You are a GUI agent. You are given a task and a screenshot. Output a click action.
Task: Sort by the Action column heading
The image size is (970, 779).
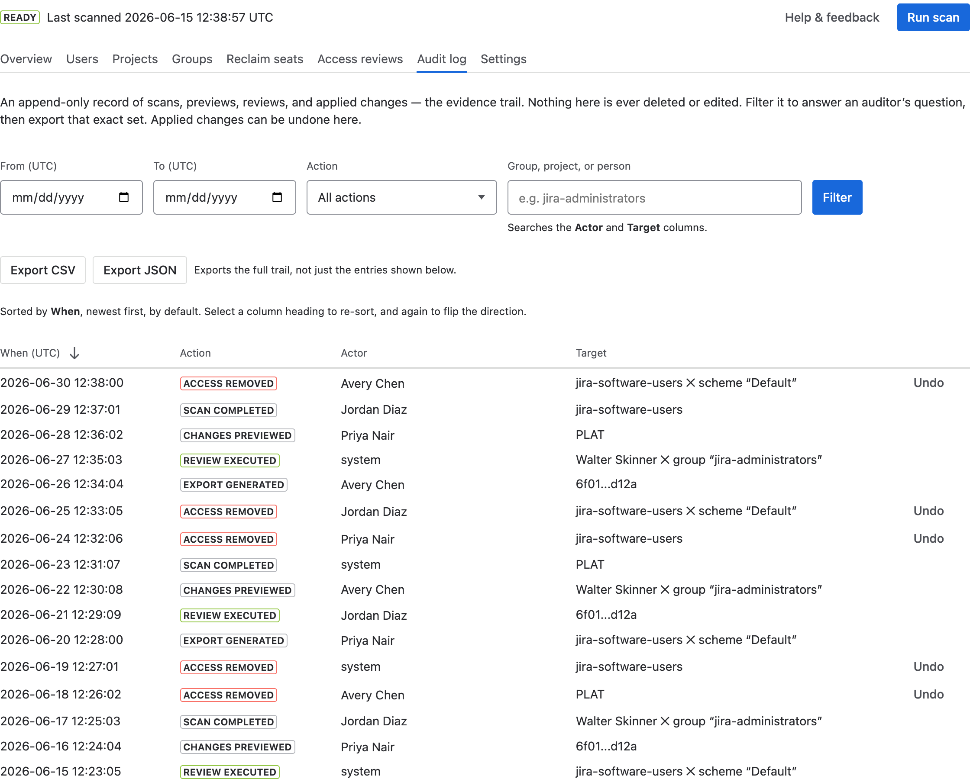(195, 353)
